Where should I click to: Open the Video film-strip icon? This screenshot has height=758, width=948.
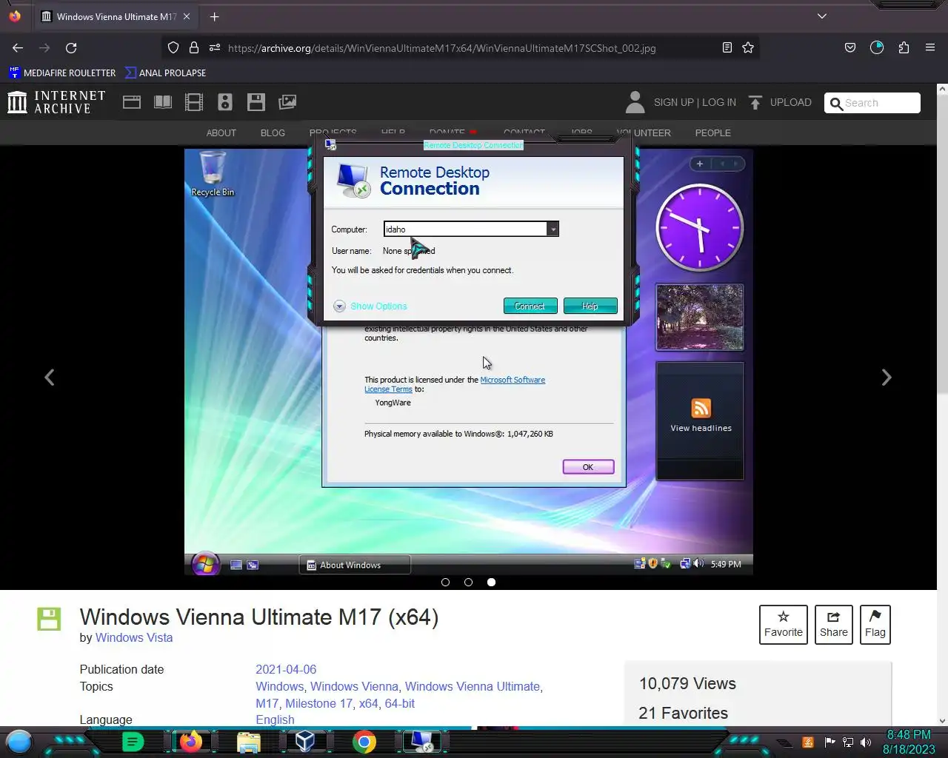(194, 102)
